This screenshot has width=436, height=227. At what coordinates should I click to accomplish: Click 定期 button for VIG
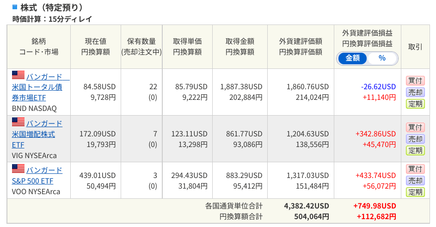tap(415, 151)
